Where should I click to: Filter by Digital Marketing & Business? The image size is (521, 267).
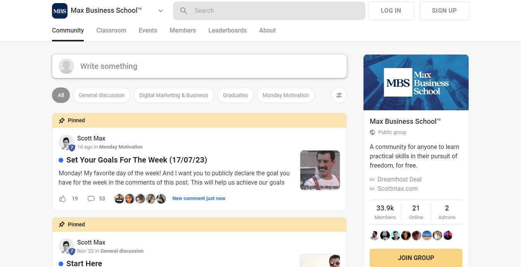(174, 95)
